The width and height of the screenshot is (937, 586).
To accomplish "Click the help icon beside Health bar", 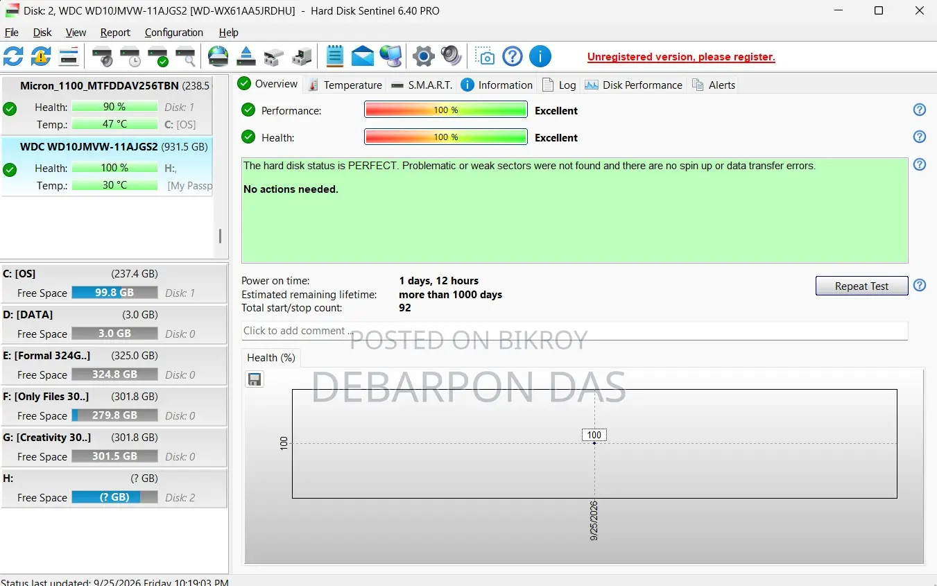I will coord(920,137).
